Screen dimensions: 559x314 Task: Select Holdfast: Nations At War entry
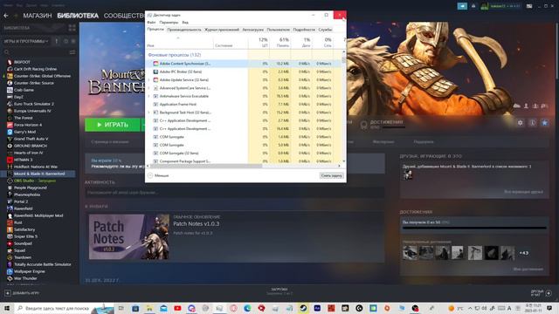point(35,167)
